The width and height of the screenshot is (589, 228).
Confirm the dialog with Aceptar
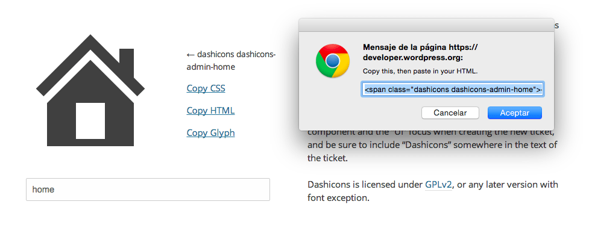coord(515,113)
